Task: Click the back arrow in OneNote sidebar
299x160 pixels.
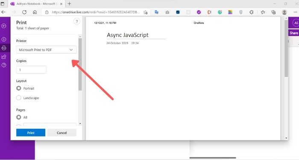Action: 4,26
